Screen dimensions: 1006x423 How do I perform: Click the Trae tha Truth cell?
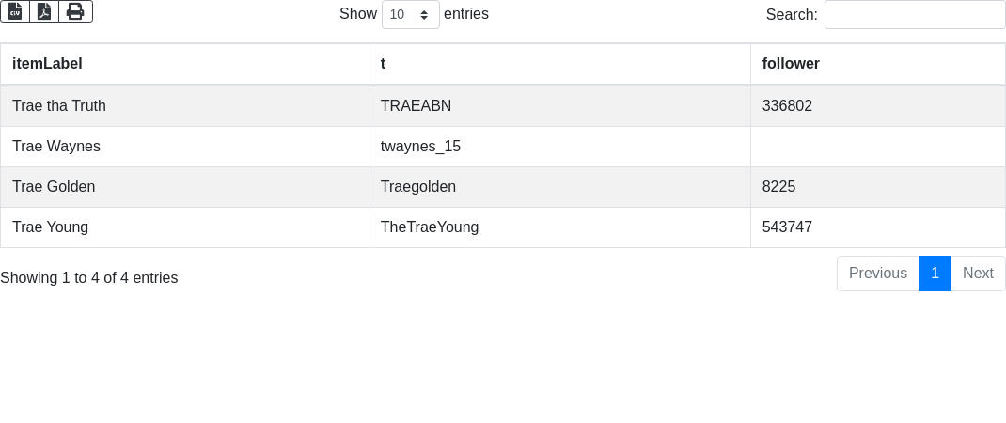[x=59, y=106]
